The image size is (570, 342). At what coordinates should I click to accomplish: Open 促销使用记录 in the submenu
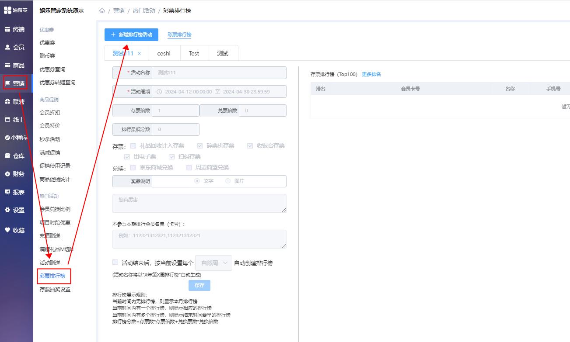tap(55, 166)
